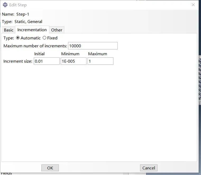Click the Step-1 name text
This screenshot has height=175, width=201.
[23, 14]
